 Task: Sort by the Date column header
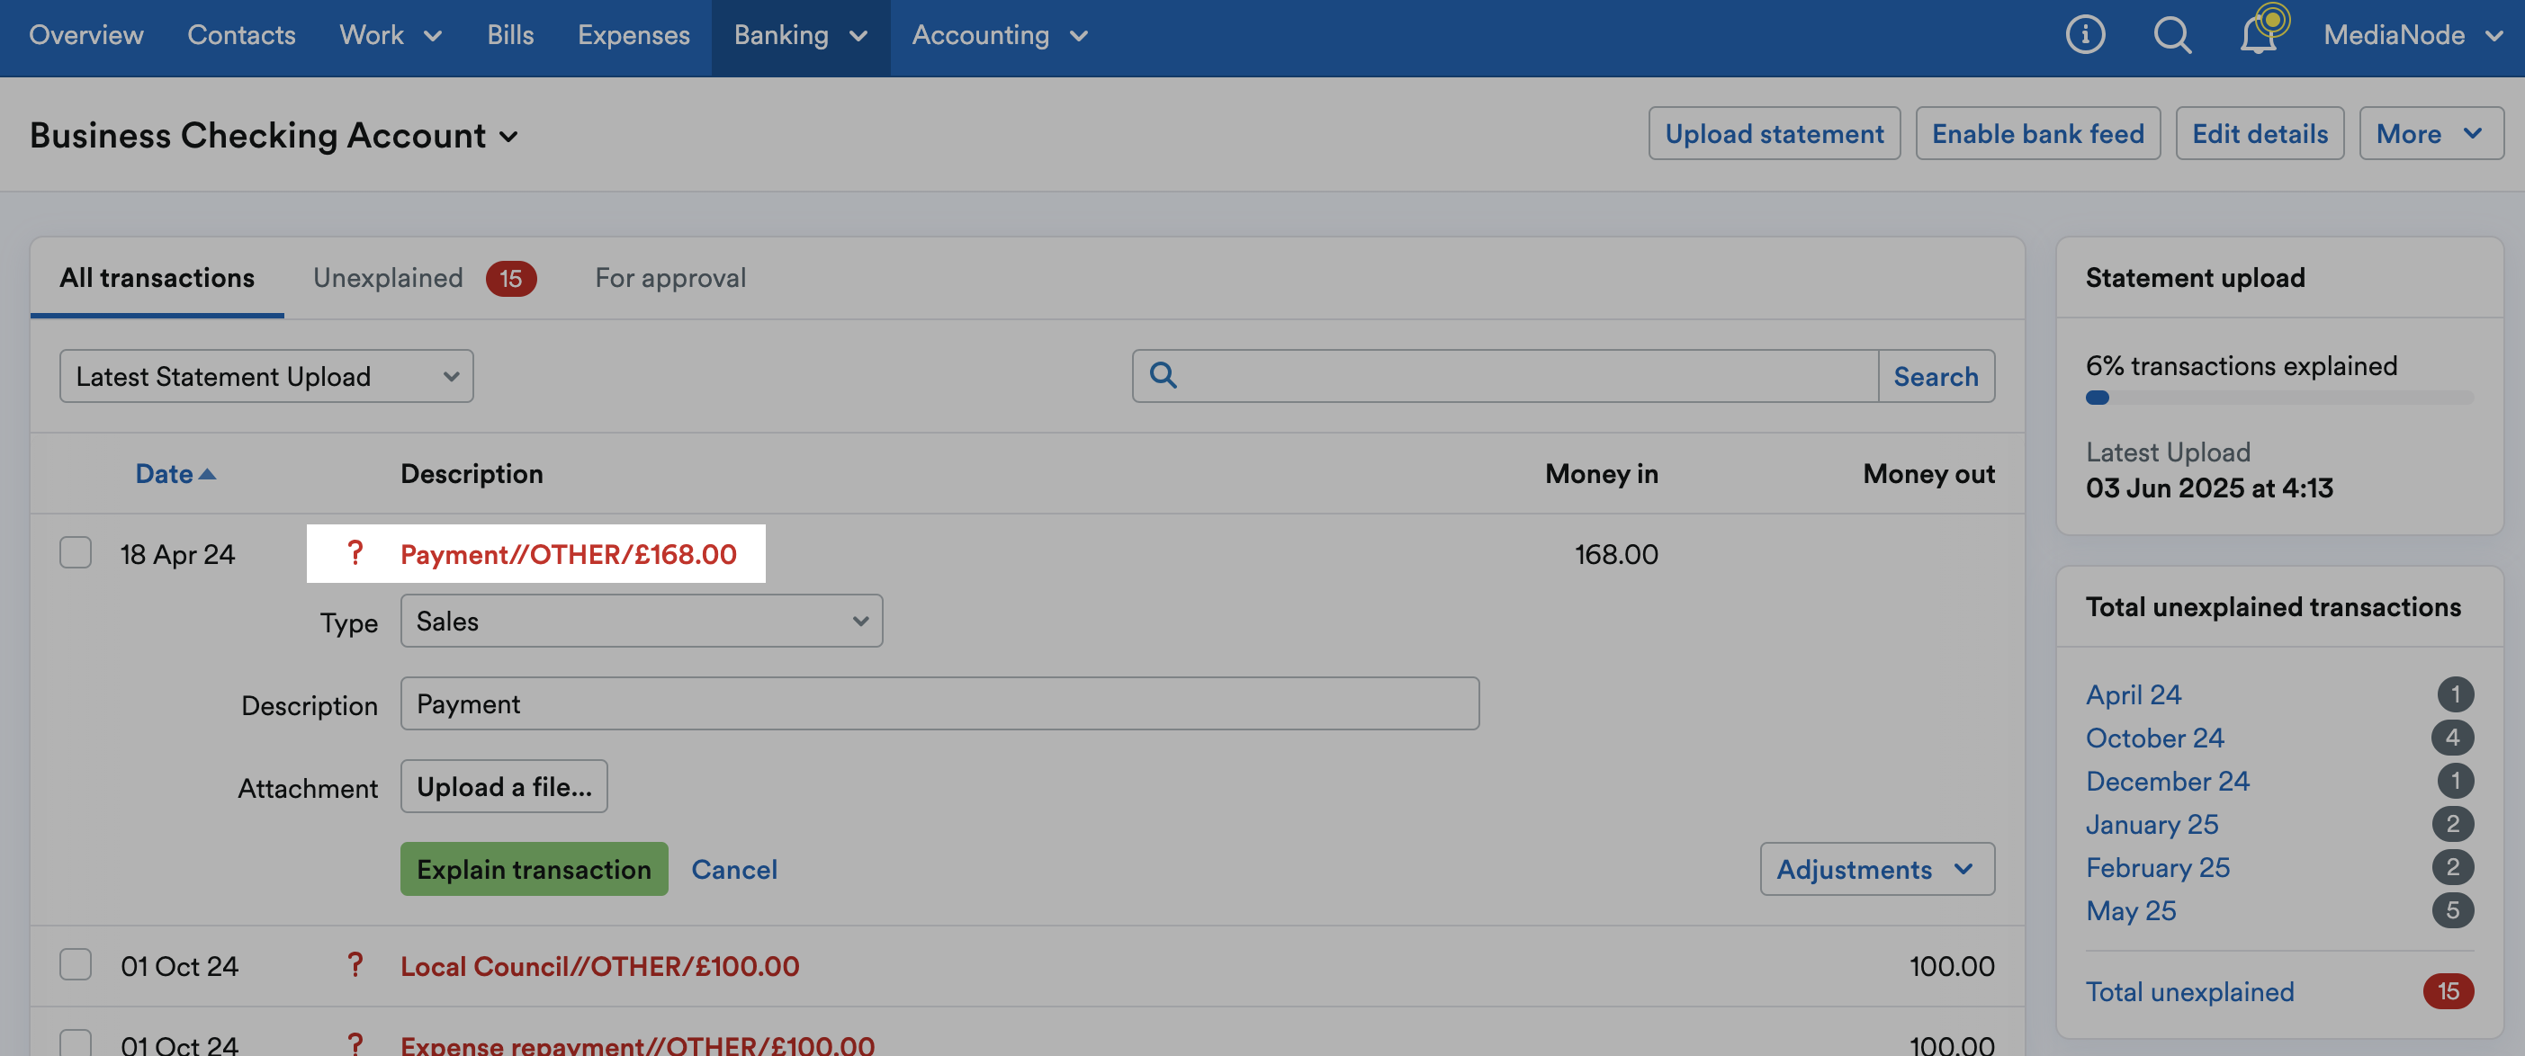pyautogui.click(x=164, y=474)
